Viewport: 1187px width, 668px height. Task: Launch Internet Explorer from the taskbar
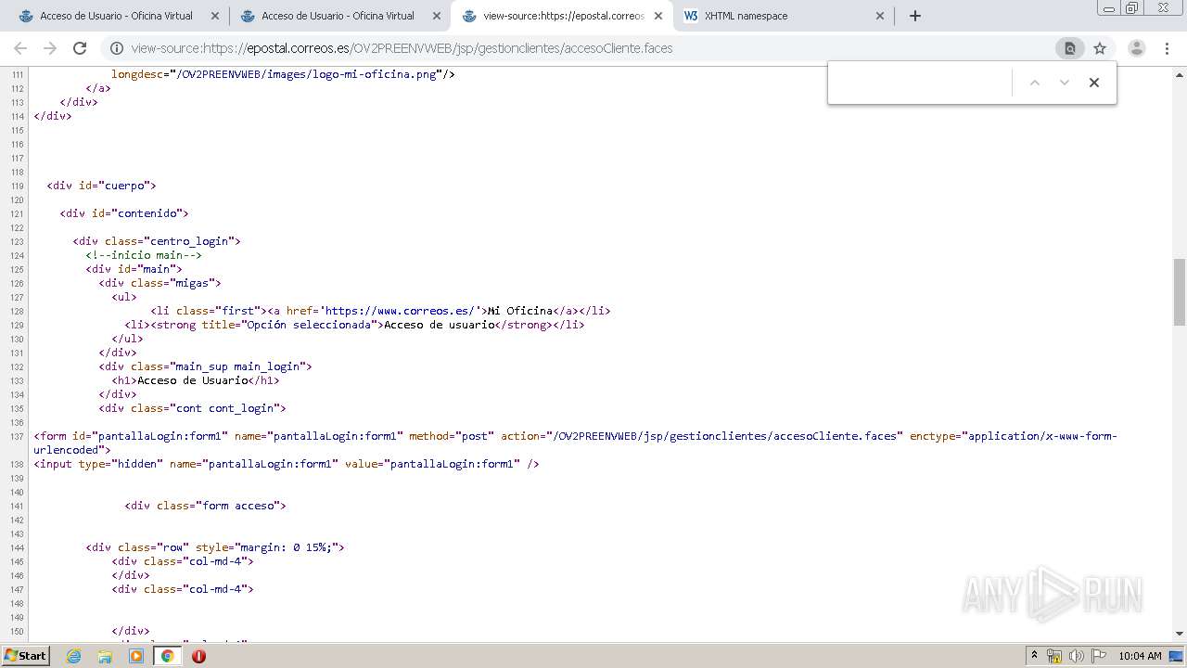[x=73, y=656]
